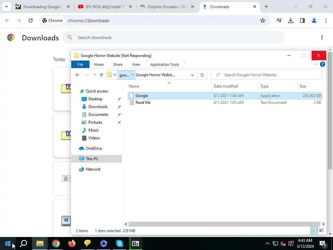Open Pictures in navigation pane
Viewport: 333px width, 250px height.
click(x=95, y=122)
